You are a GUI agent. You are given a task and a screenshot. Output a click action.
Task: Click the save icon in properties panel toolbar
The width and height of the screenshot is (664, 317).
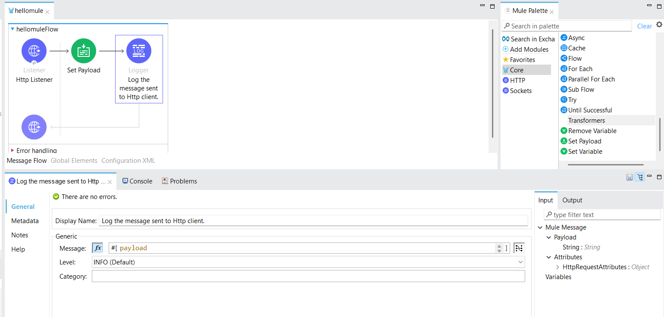(630, 177)
